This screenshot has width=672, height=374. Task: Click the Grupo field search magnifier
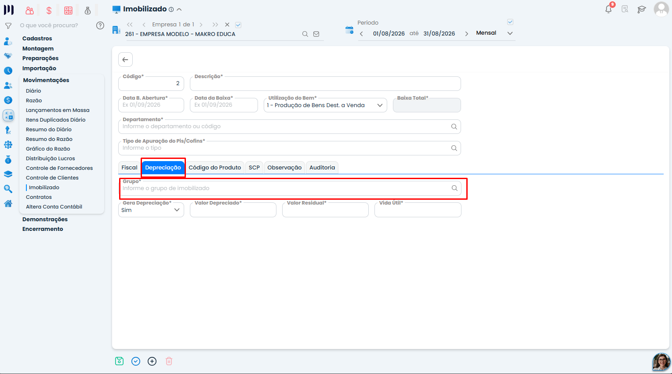454,188
